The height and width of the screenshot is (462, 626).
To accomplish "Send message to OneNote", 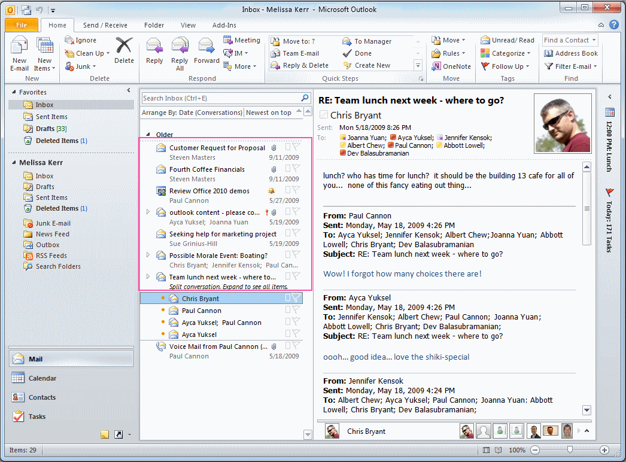I will coord(451,66).
